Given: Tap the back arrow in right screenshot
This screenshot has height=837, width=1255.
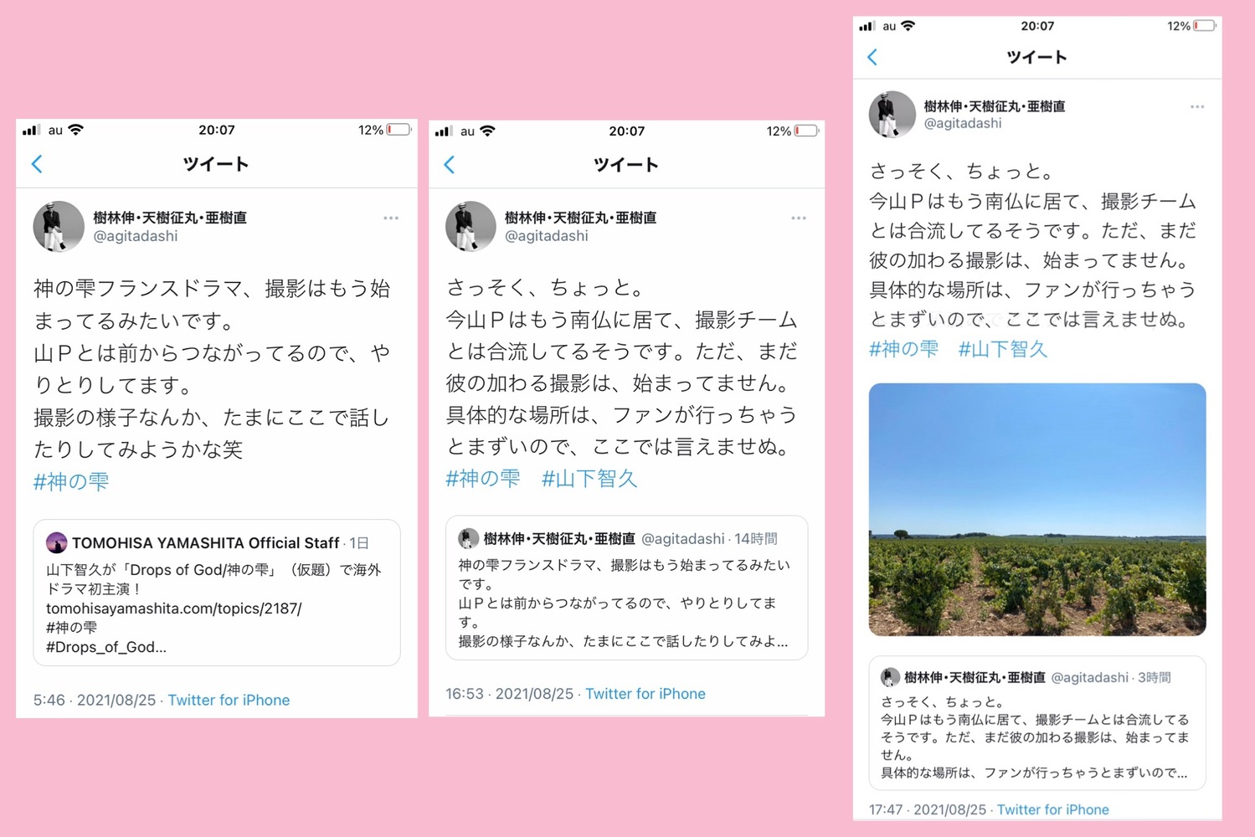Looking at the screenshot, I should point(872,57).
